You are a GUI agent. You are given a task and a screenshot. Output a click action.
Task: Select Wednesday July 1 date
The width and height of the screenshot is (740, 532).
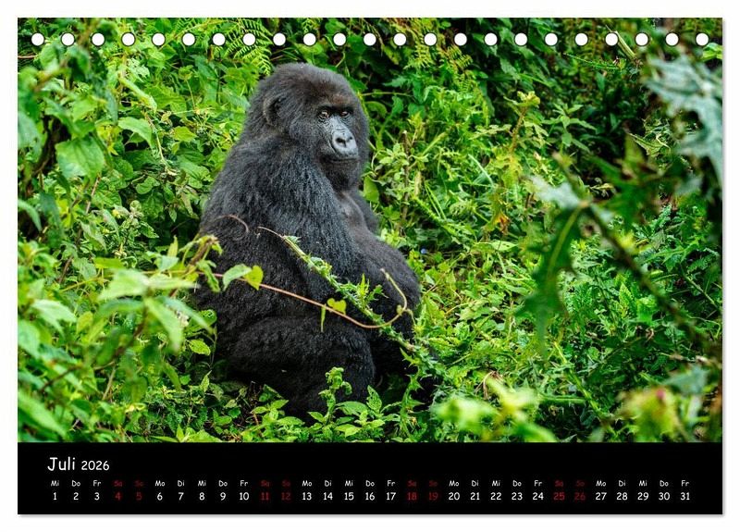55,496
